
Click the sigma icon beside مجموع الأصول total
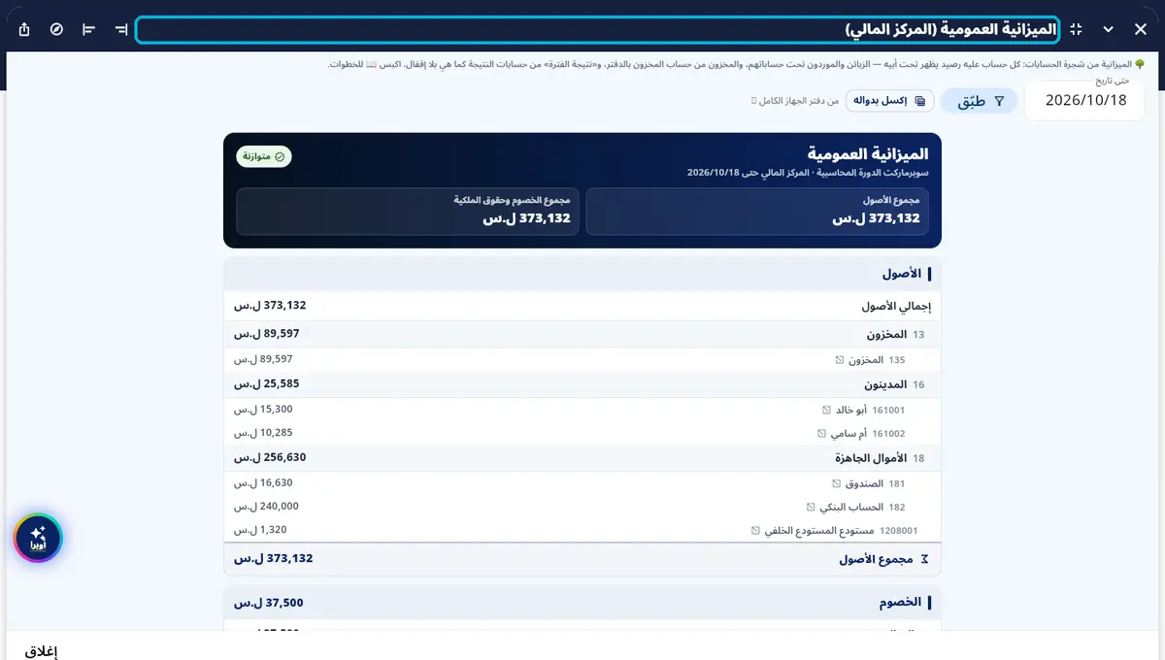[x=924, y=559]
